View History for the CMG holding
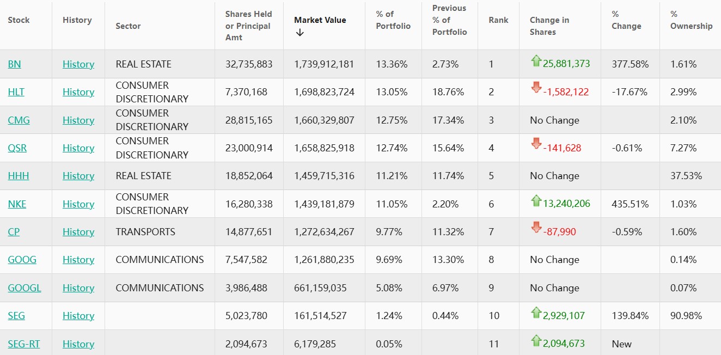Screen dimensions: 721x355 pyautogui.click(x=78, y=120)
